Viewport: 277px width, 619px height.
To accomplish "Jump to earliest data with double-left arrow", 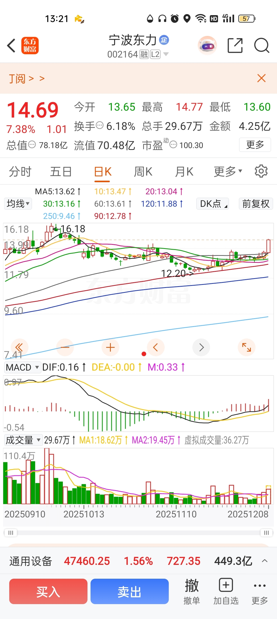I will 19,347.
